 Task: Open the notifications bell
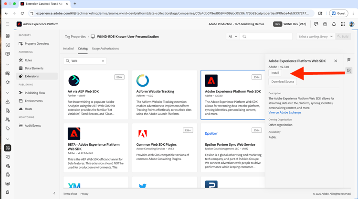tap(334, 24)
